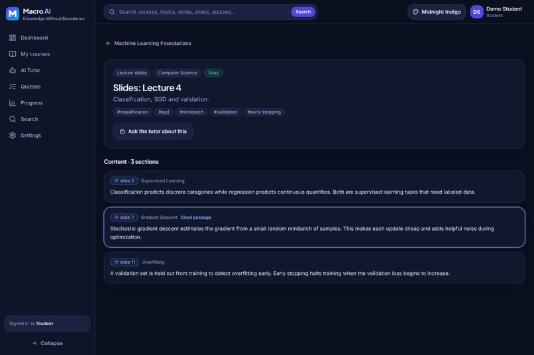Click the robot icon on Ask tutor button
Screen dimensions: 534x355
(x=123, y=132)
